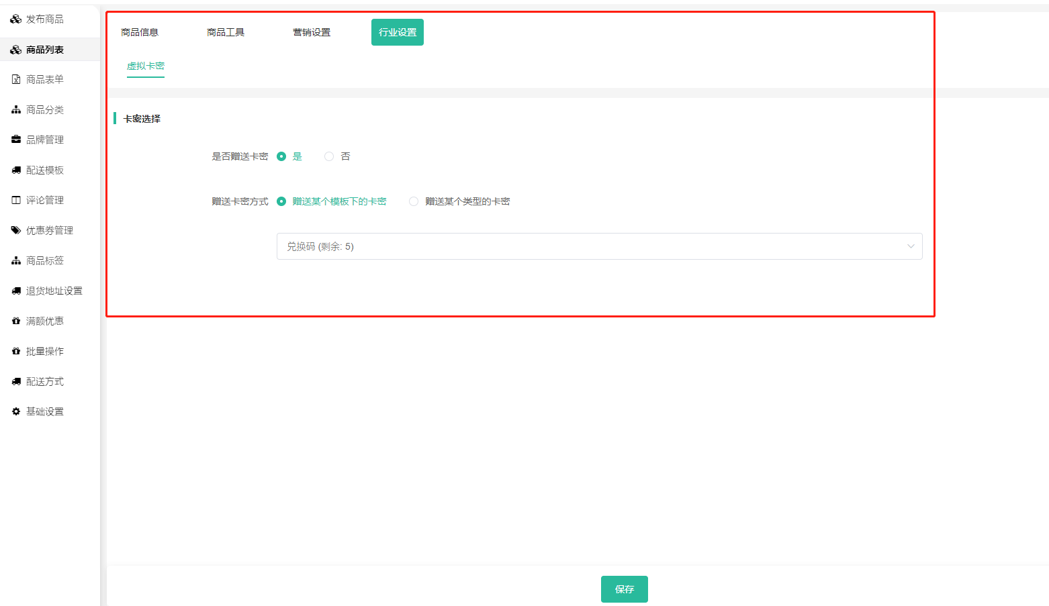Select 否 for 是否赠送卡密
The height and width of the screenshot is (606, 1049).
point(329,156)
